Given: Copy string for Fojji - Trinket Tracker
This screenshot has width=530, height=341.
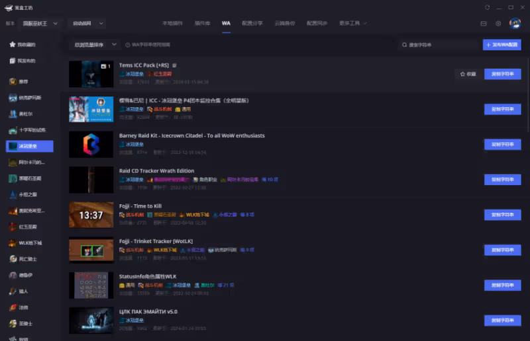Looking at the screenshot, I should pos(503,250).
